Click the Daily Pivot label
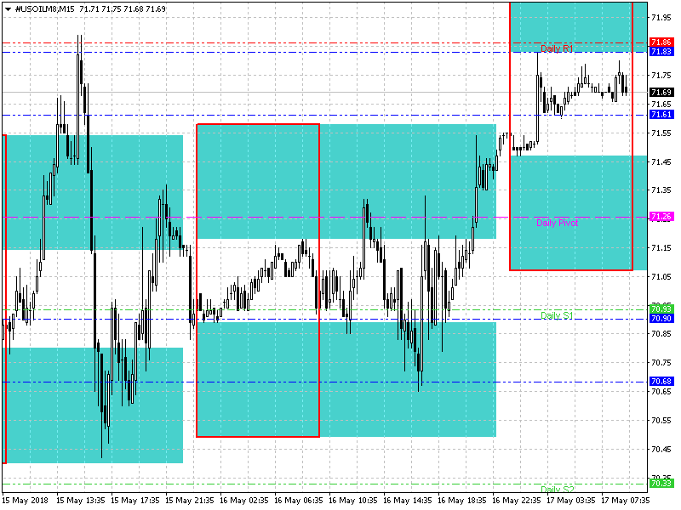The height and width of the screenshot is (510, 681). (x=558, y=223)
